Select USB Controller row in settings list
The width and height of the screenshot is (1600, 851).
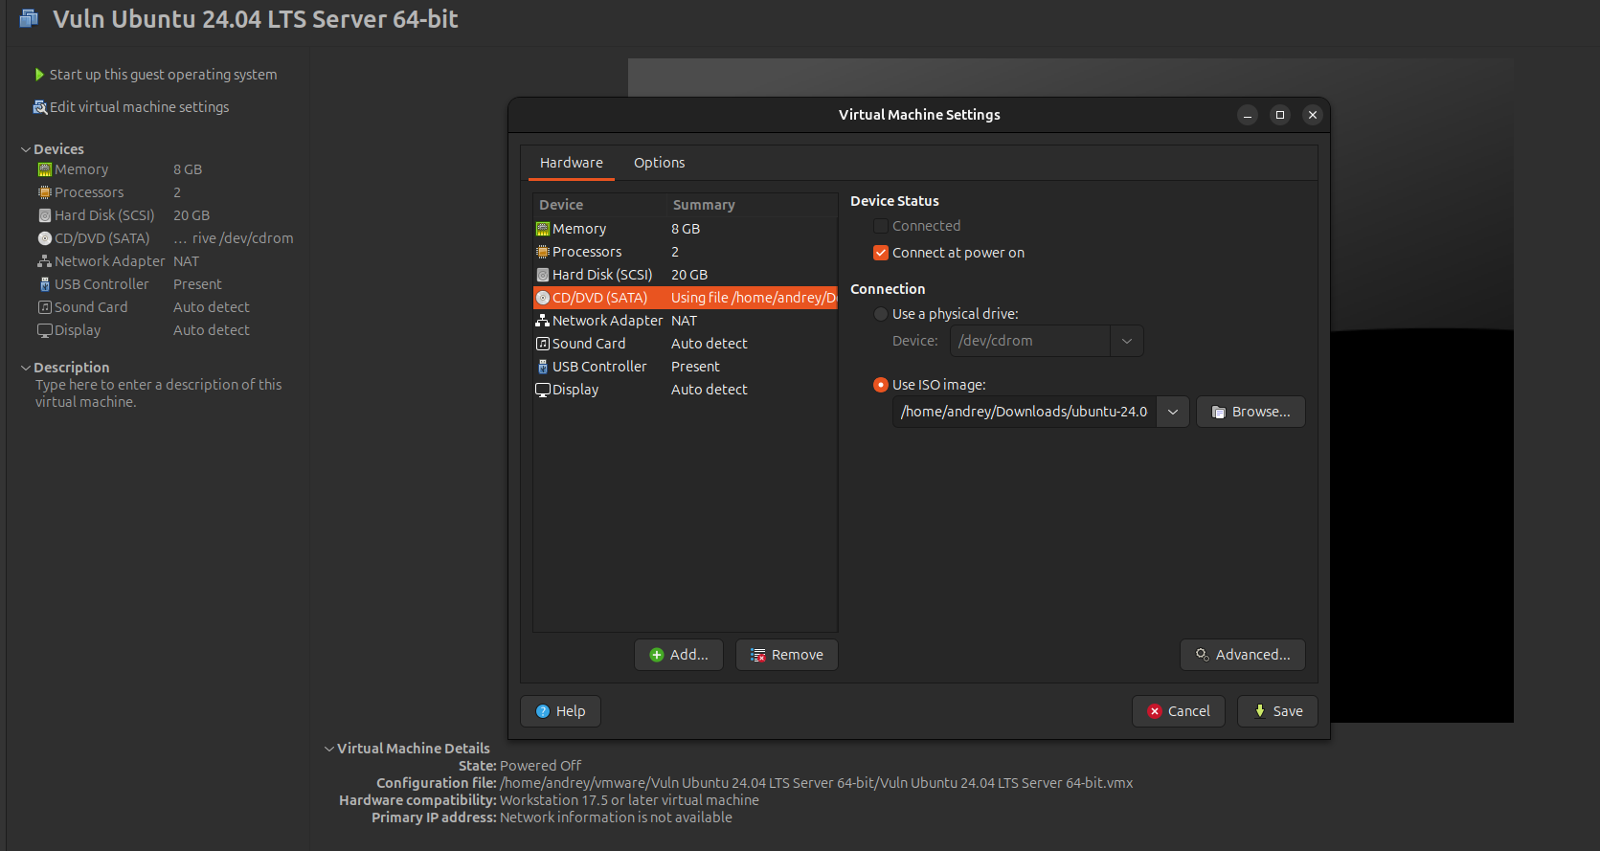(x=686, y=367)
